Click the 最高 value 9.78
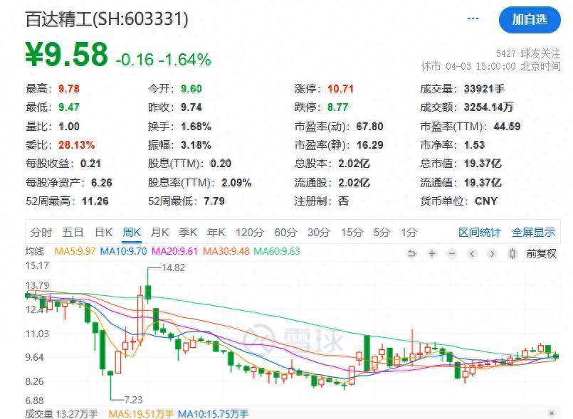Viewport: 573px width, 419px height. click(69, 89)
